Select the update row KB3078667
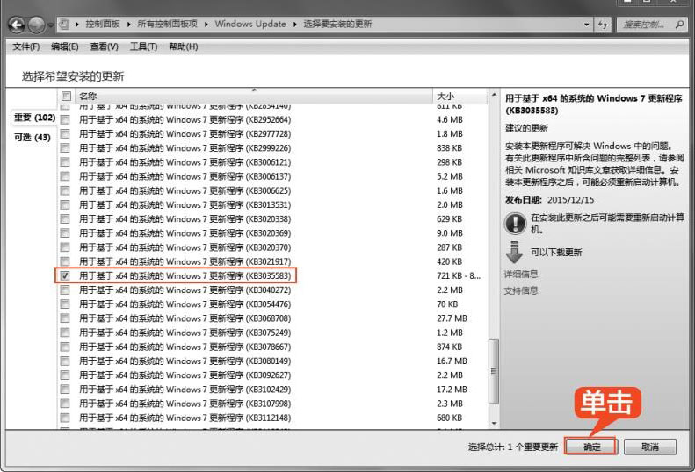 tap(272, 347)
